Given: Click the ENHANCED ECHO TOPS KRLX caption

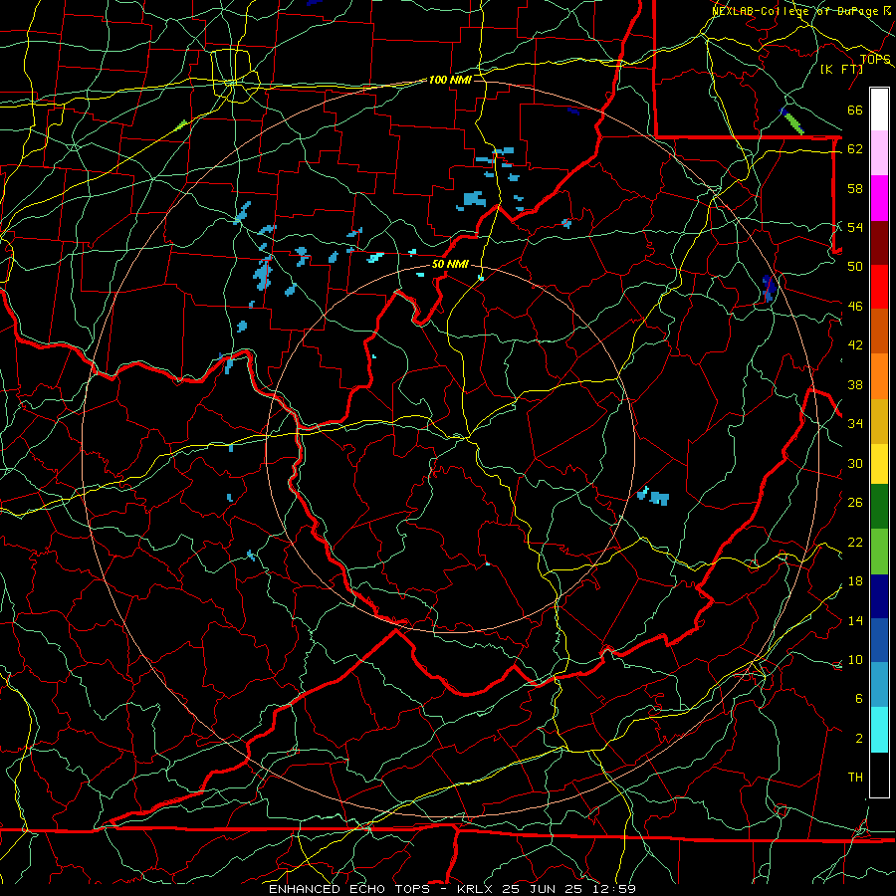Looking at the screenshot, I should (452, 889).
